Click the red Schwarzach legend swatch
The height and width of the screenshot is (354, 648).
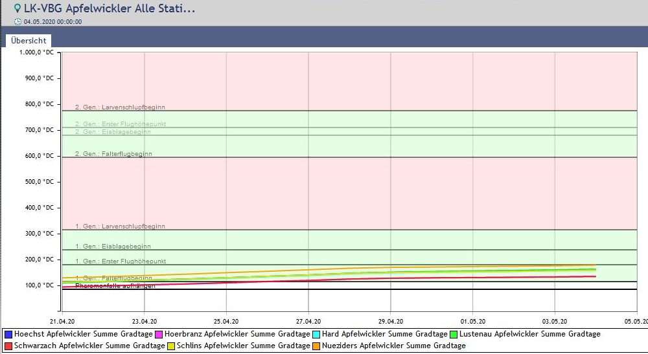tap(8, 346)
